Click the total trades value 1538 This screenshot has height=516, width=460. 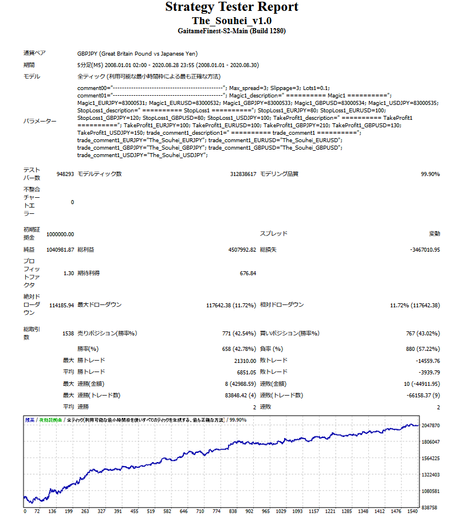pyautogui.click(x=68, y=334)
